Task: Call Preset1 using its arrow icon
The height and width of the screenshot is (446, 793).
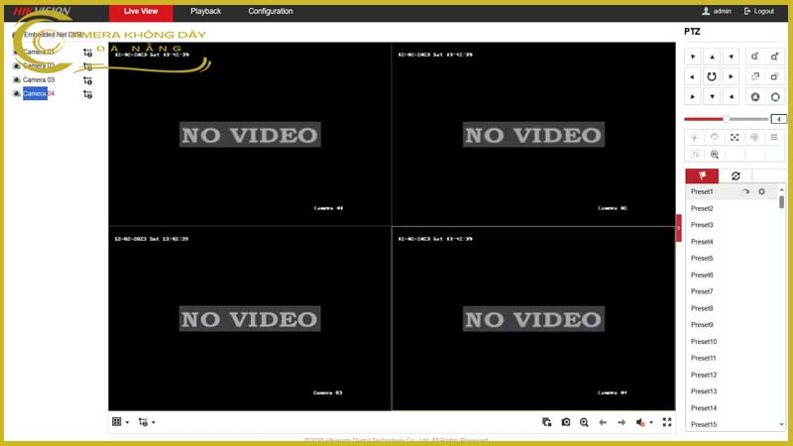Action: pyautogui.click(x=746, y=191)
